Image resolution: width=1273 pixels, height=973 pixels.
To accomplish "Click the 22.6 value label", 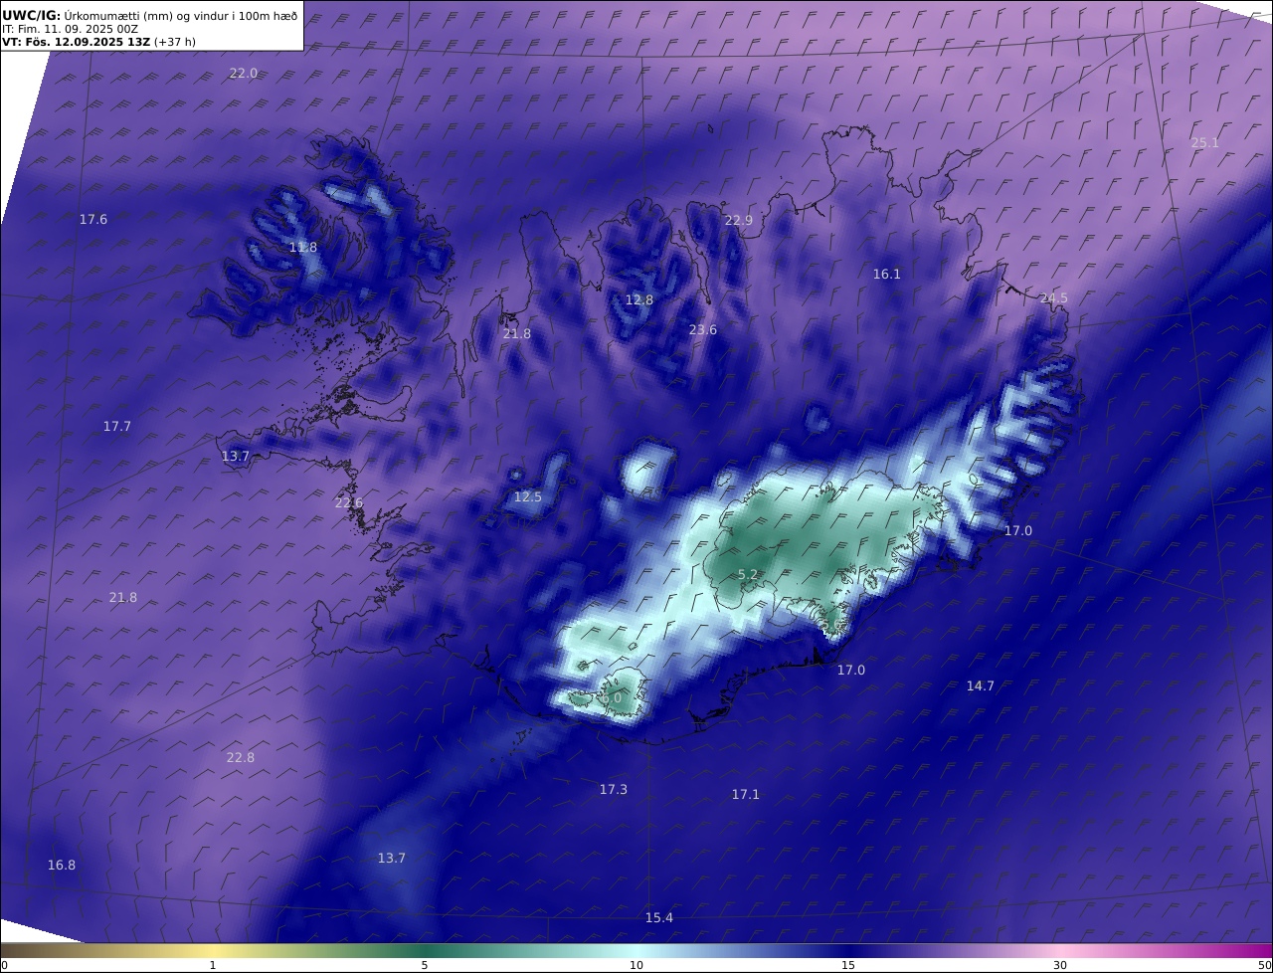I will click(349, 503).
